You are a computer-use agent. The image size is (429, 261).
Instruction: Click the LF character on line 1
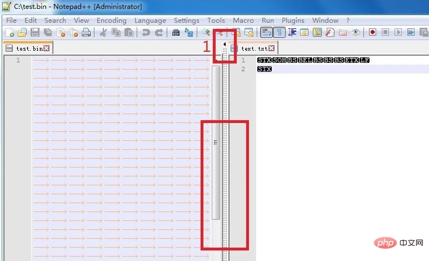(365, 60)
